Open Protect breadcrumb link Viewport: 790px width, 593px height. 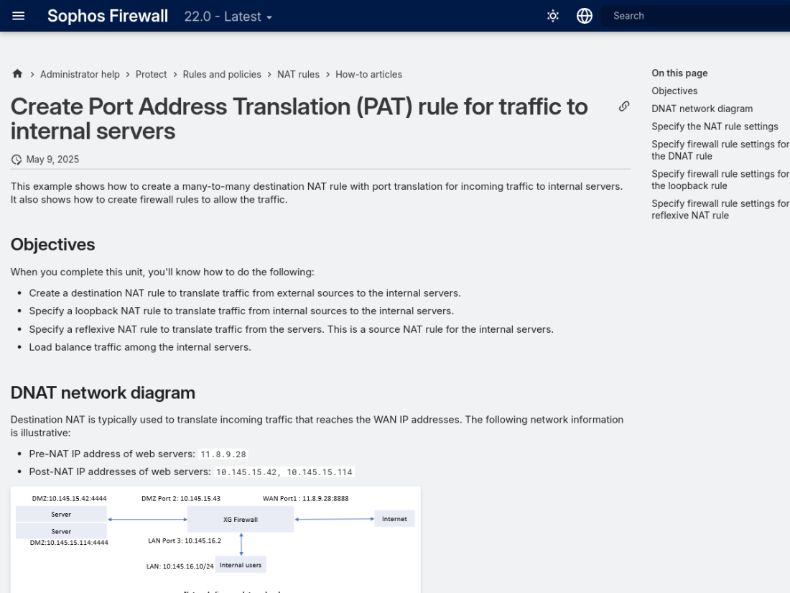[x=151, y=74]
